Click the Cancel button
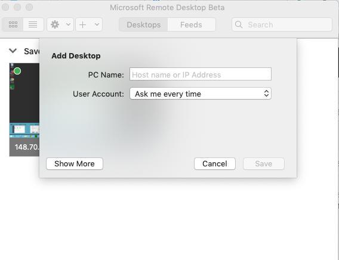This screenshot has width=339, height=260. [215, 163]
